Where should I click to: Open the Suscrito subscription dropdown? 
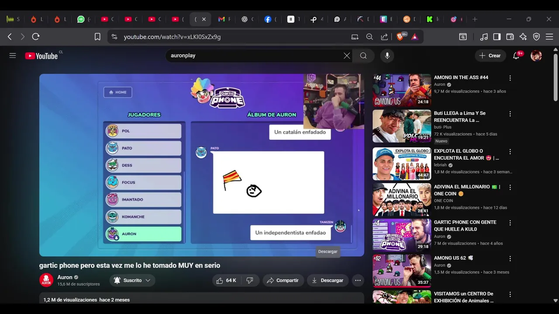coord(132,280)
